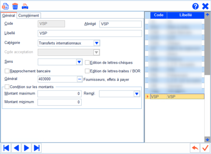The image size is (211, 154).
Task: Confirm with the orange checkmark button
Action: 205,148
